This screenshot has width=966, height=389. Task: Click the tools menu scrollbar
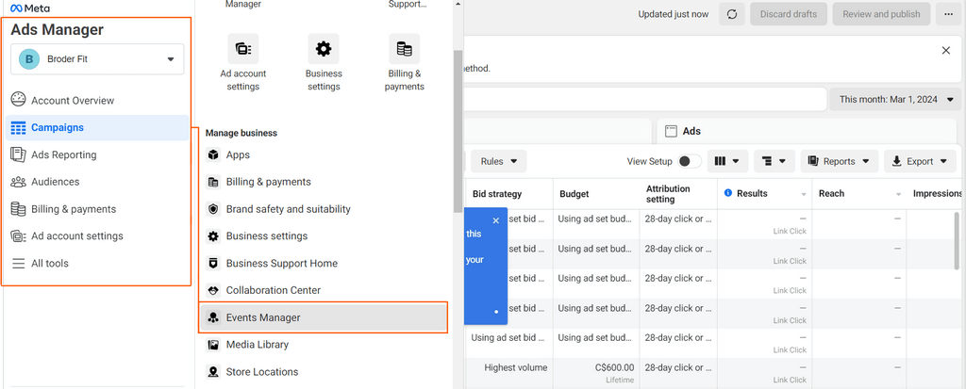458,131
